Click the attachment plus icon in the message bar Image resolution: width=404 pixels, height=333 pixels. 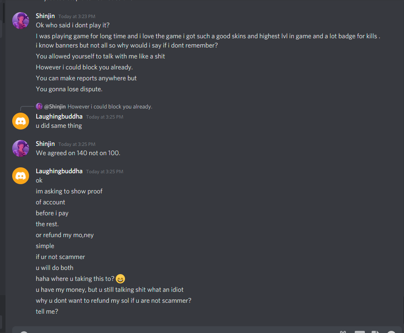pos(24,332)
